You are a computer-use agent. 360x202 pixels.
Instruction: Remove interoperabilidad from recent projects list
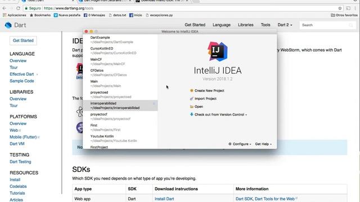click(154, 104)
